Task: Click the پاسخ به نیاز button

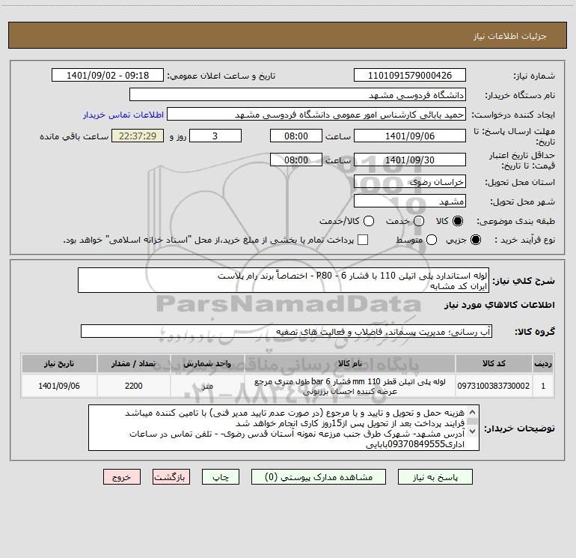Action: pos(435,477)
